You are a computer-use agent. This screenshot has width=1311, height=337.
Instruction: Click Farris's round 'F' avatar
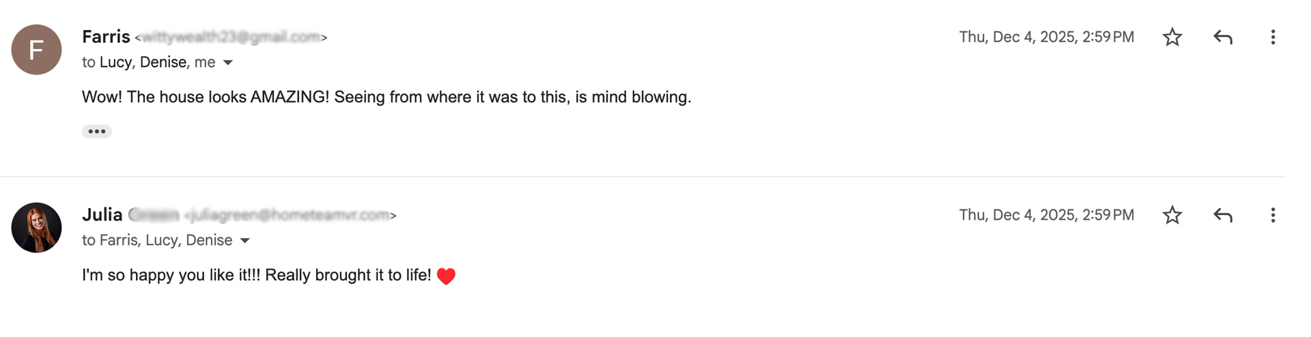click(x=36, y=50)
